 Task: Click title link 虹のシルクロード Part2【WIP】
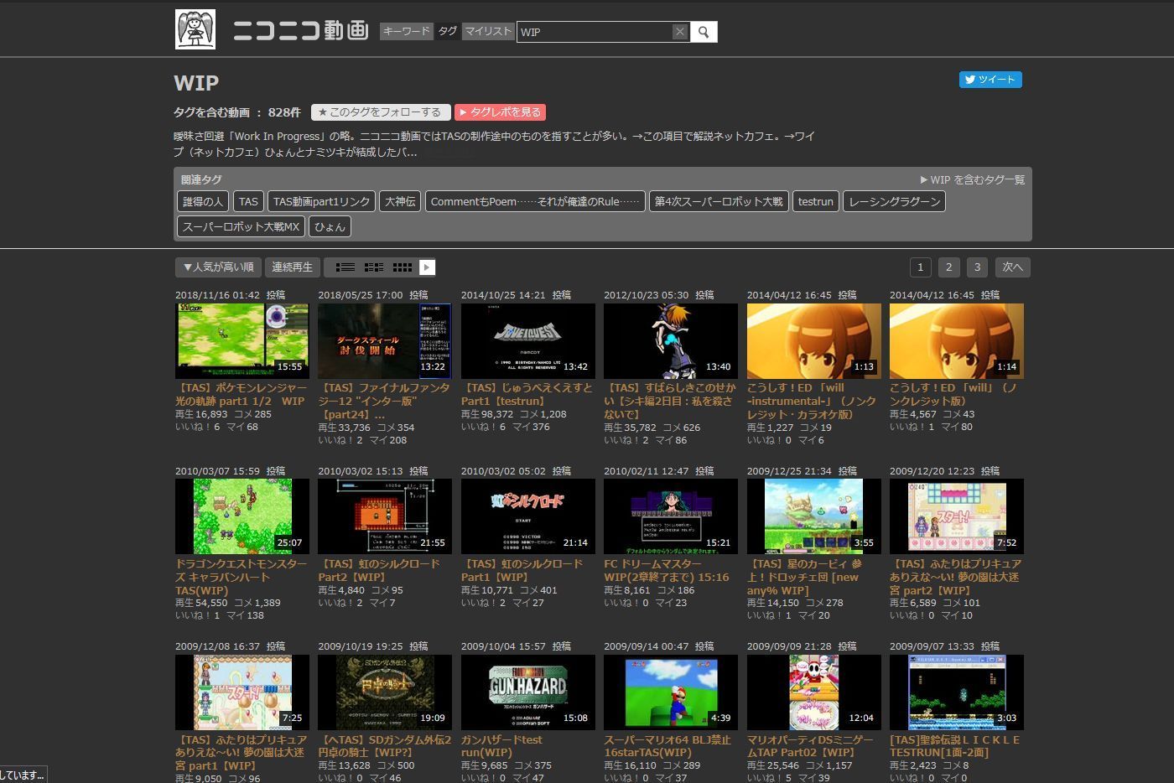379,570
